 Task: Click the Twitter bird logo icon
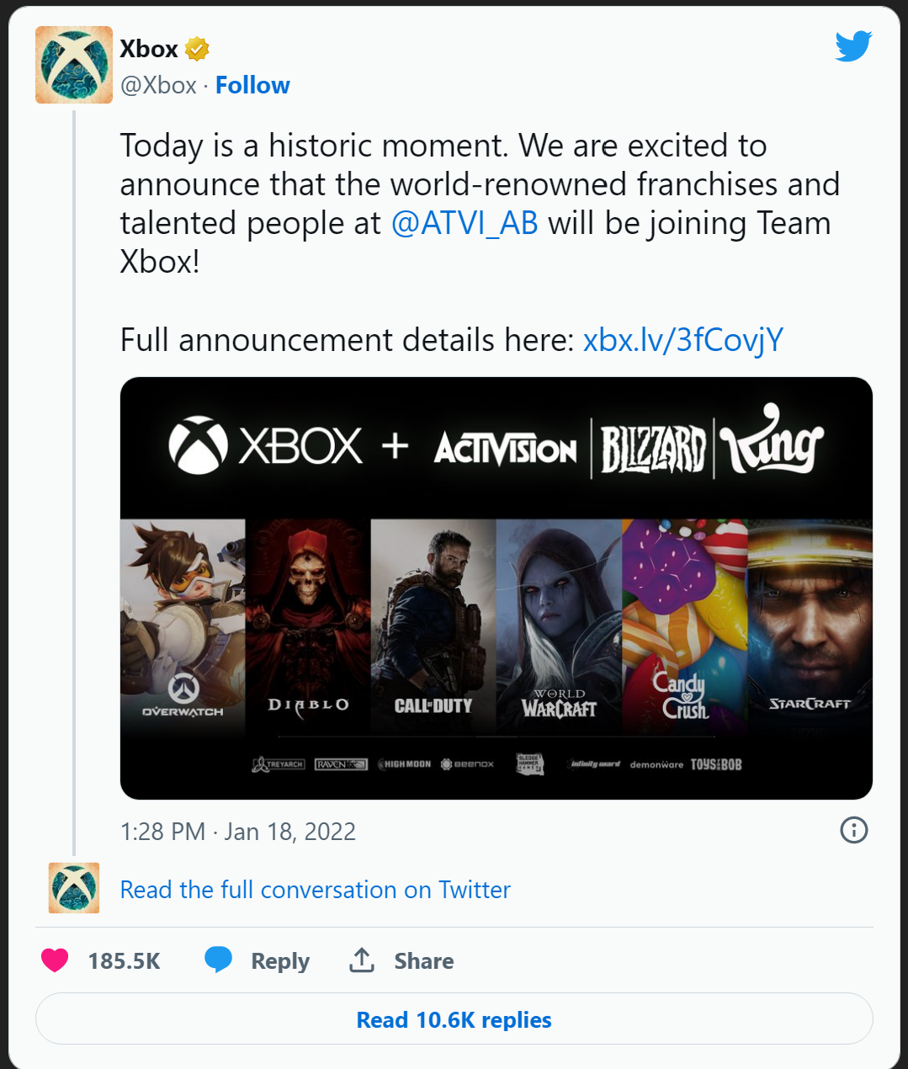[x=853, y=46]
